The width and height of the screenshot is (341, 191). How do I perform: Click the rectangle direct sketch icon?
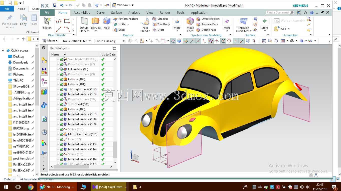tap(67, 21)
